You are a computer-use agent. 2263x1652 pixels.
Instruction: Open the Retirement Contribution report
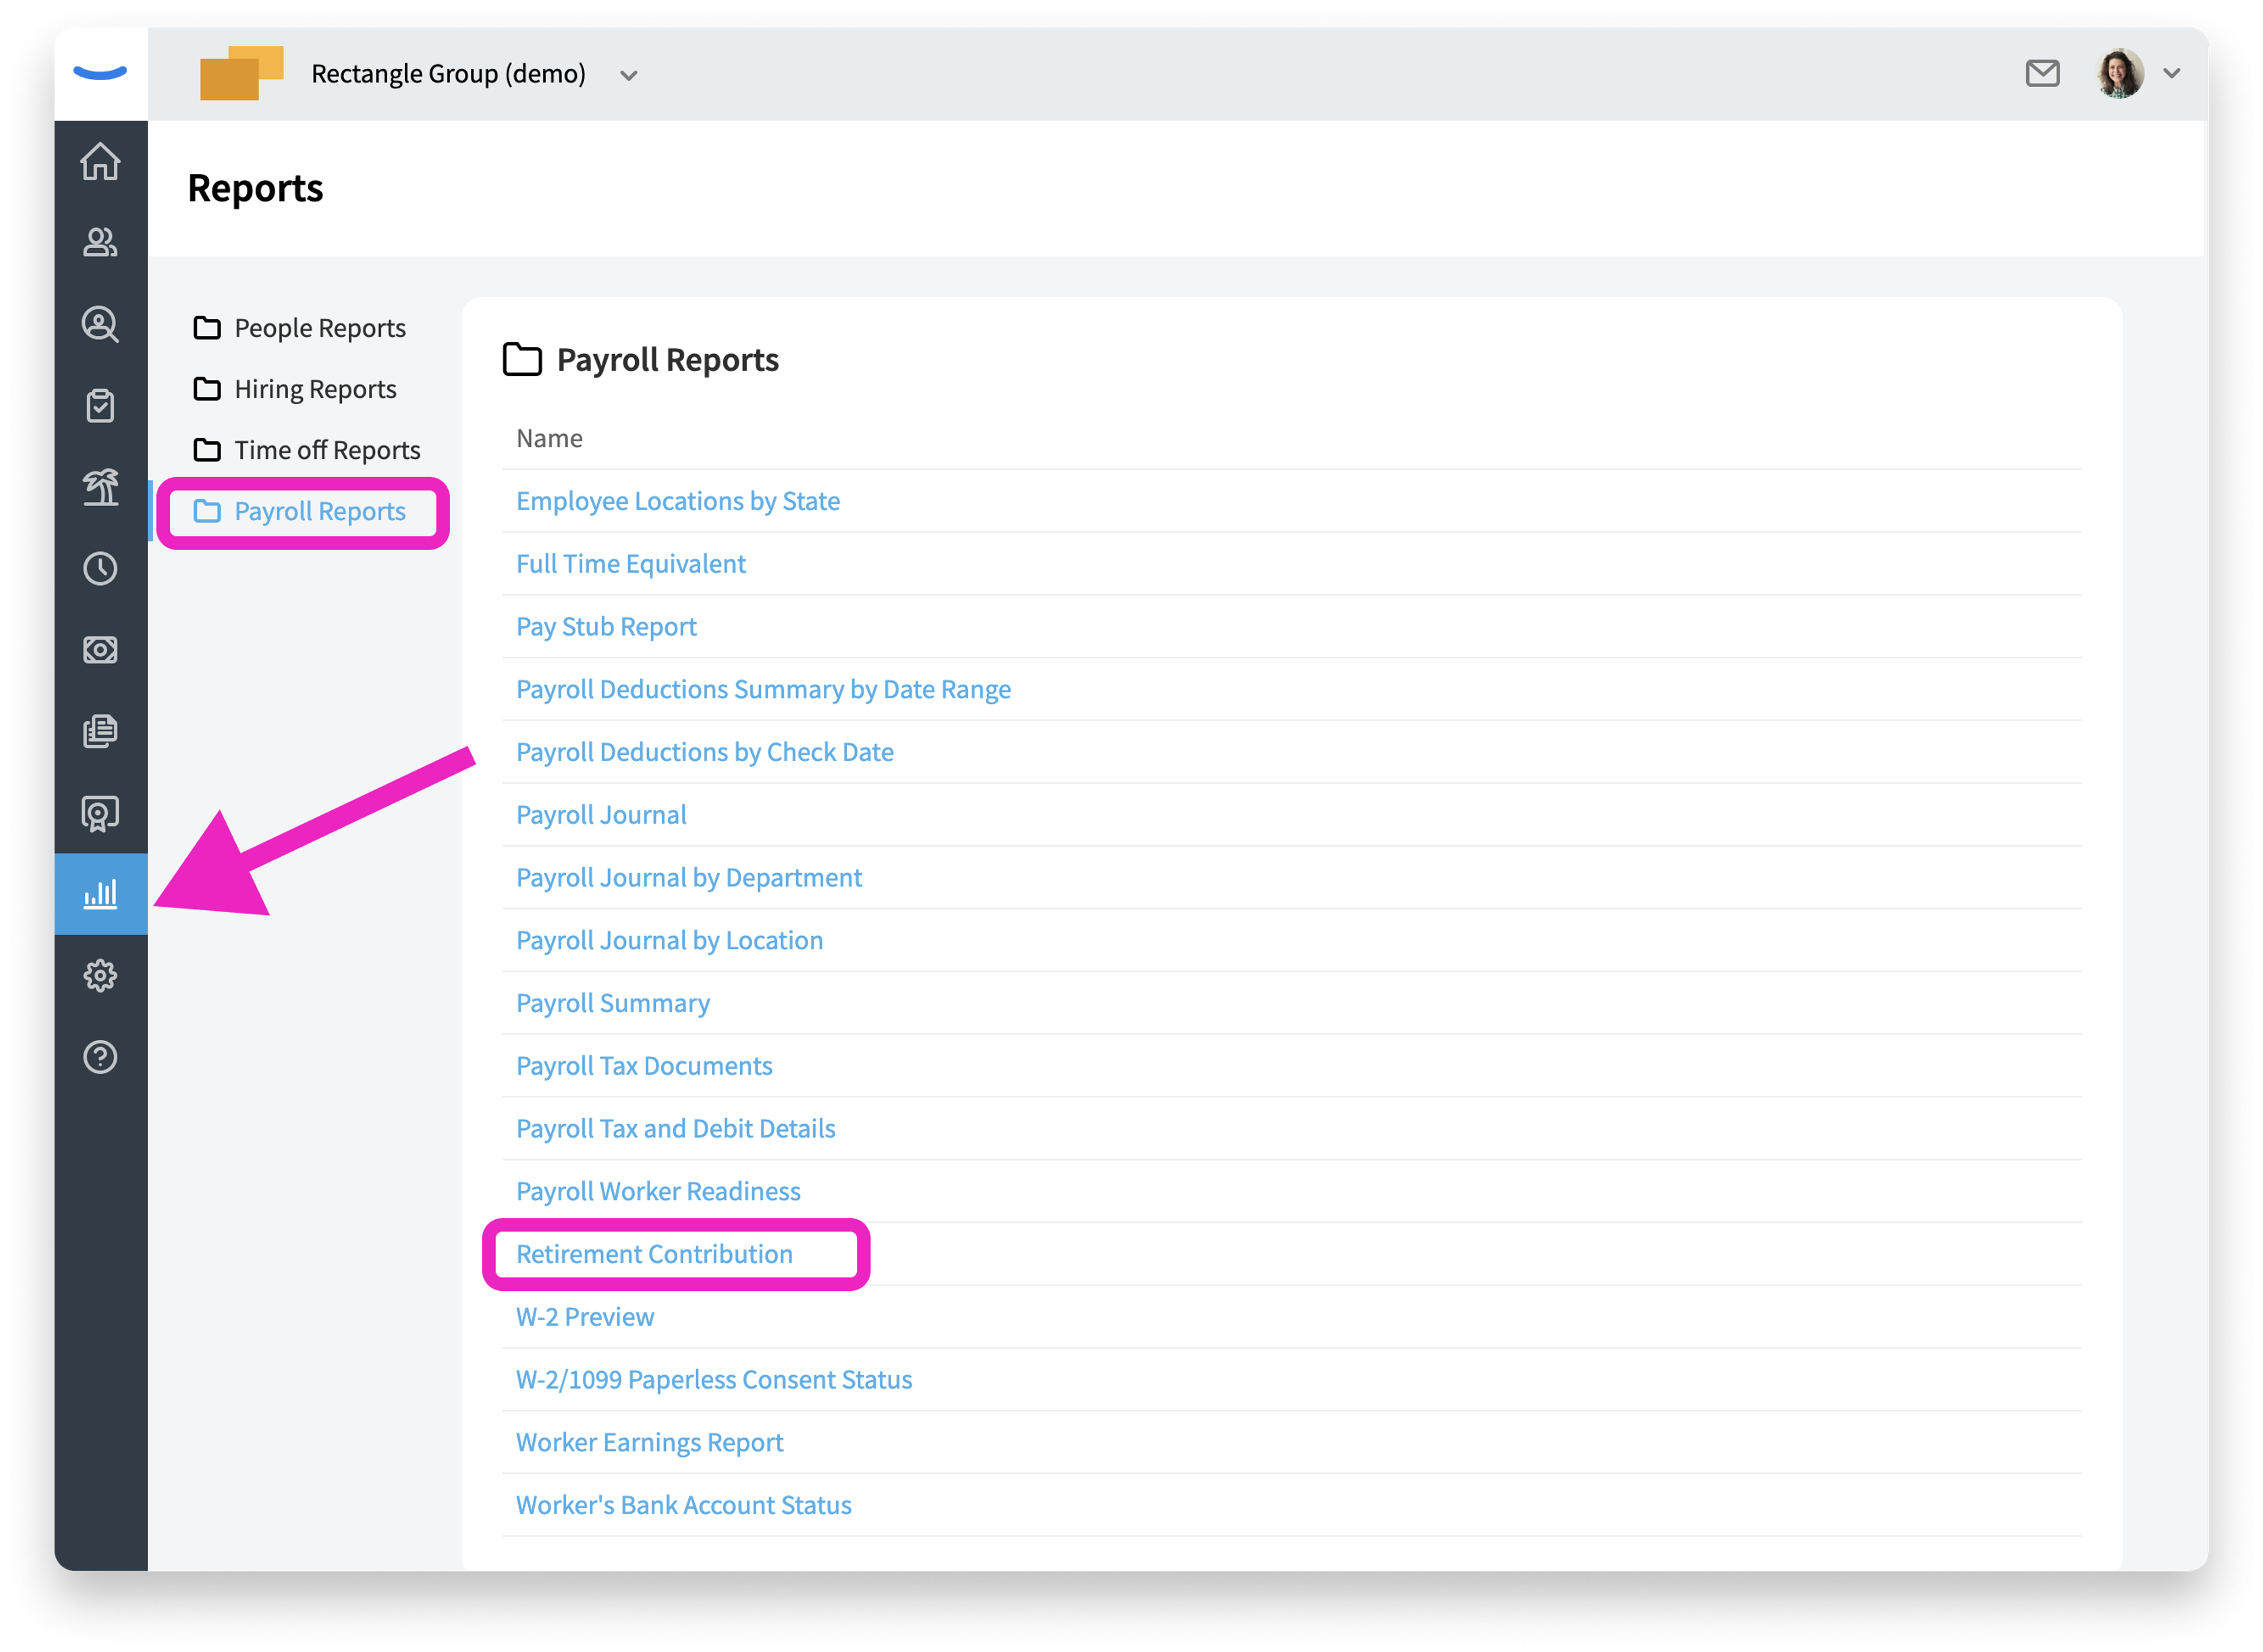pos(654,1254)
